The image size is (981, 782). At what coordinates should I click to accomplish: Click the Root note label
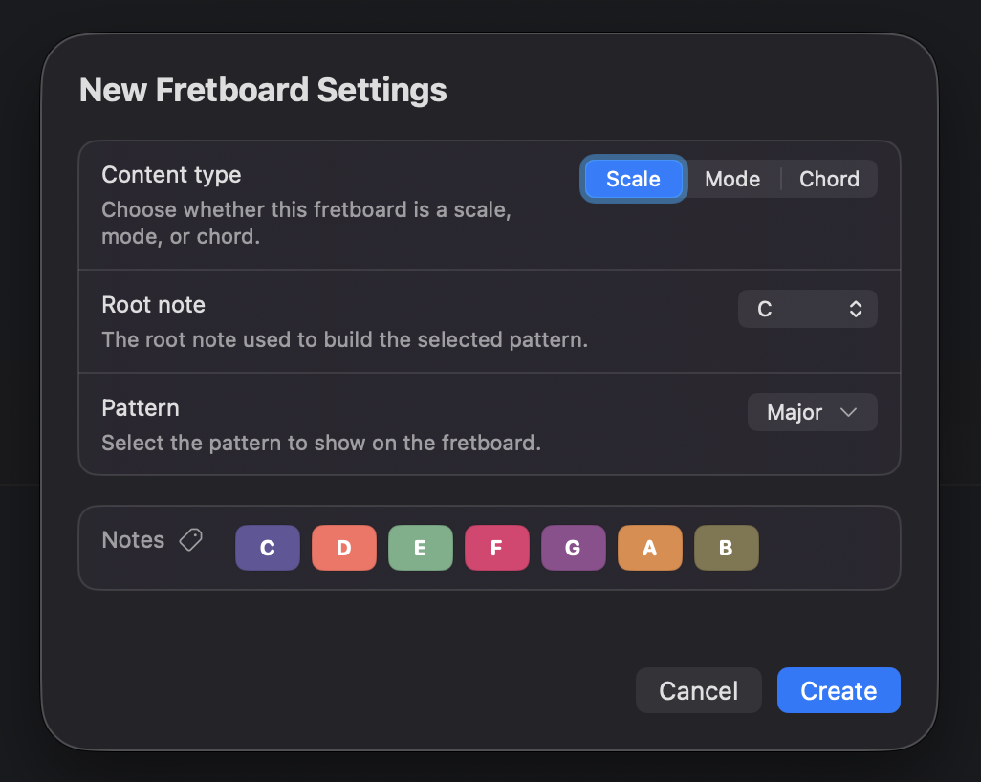153,305
